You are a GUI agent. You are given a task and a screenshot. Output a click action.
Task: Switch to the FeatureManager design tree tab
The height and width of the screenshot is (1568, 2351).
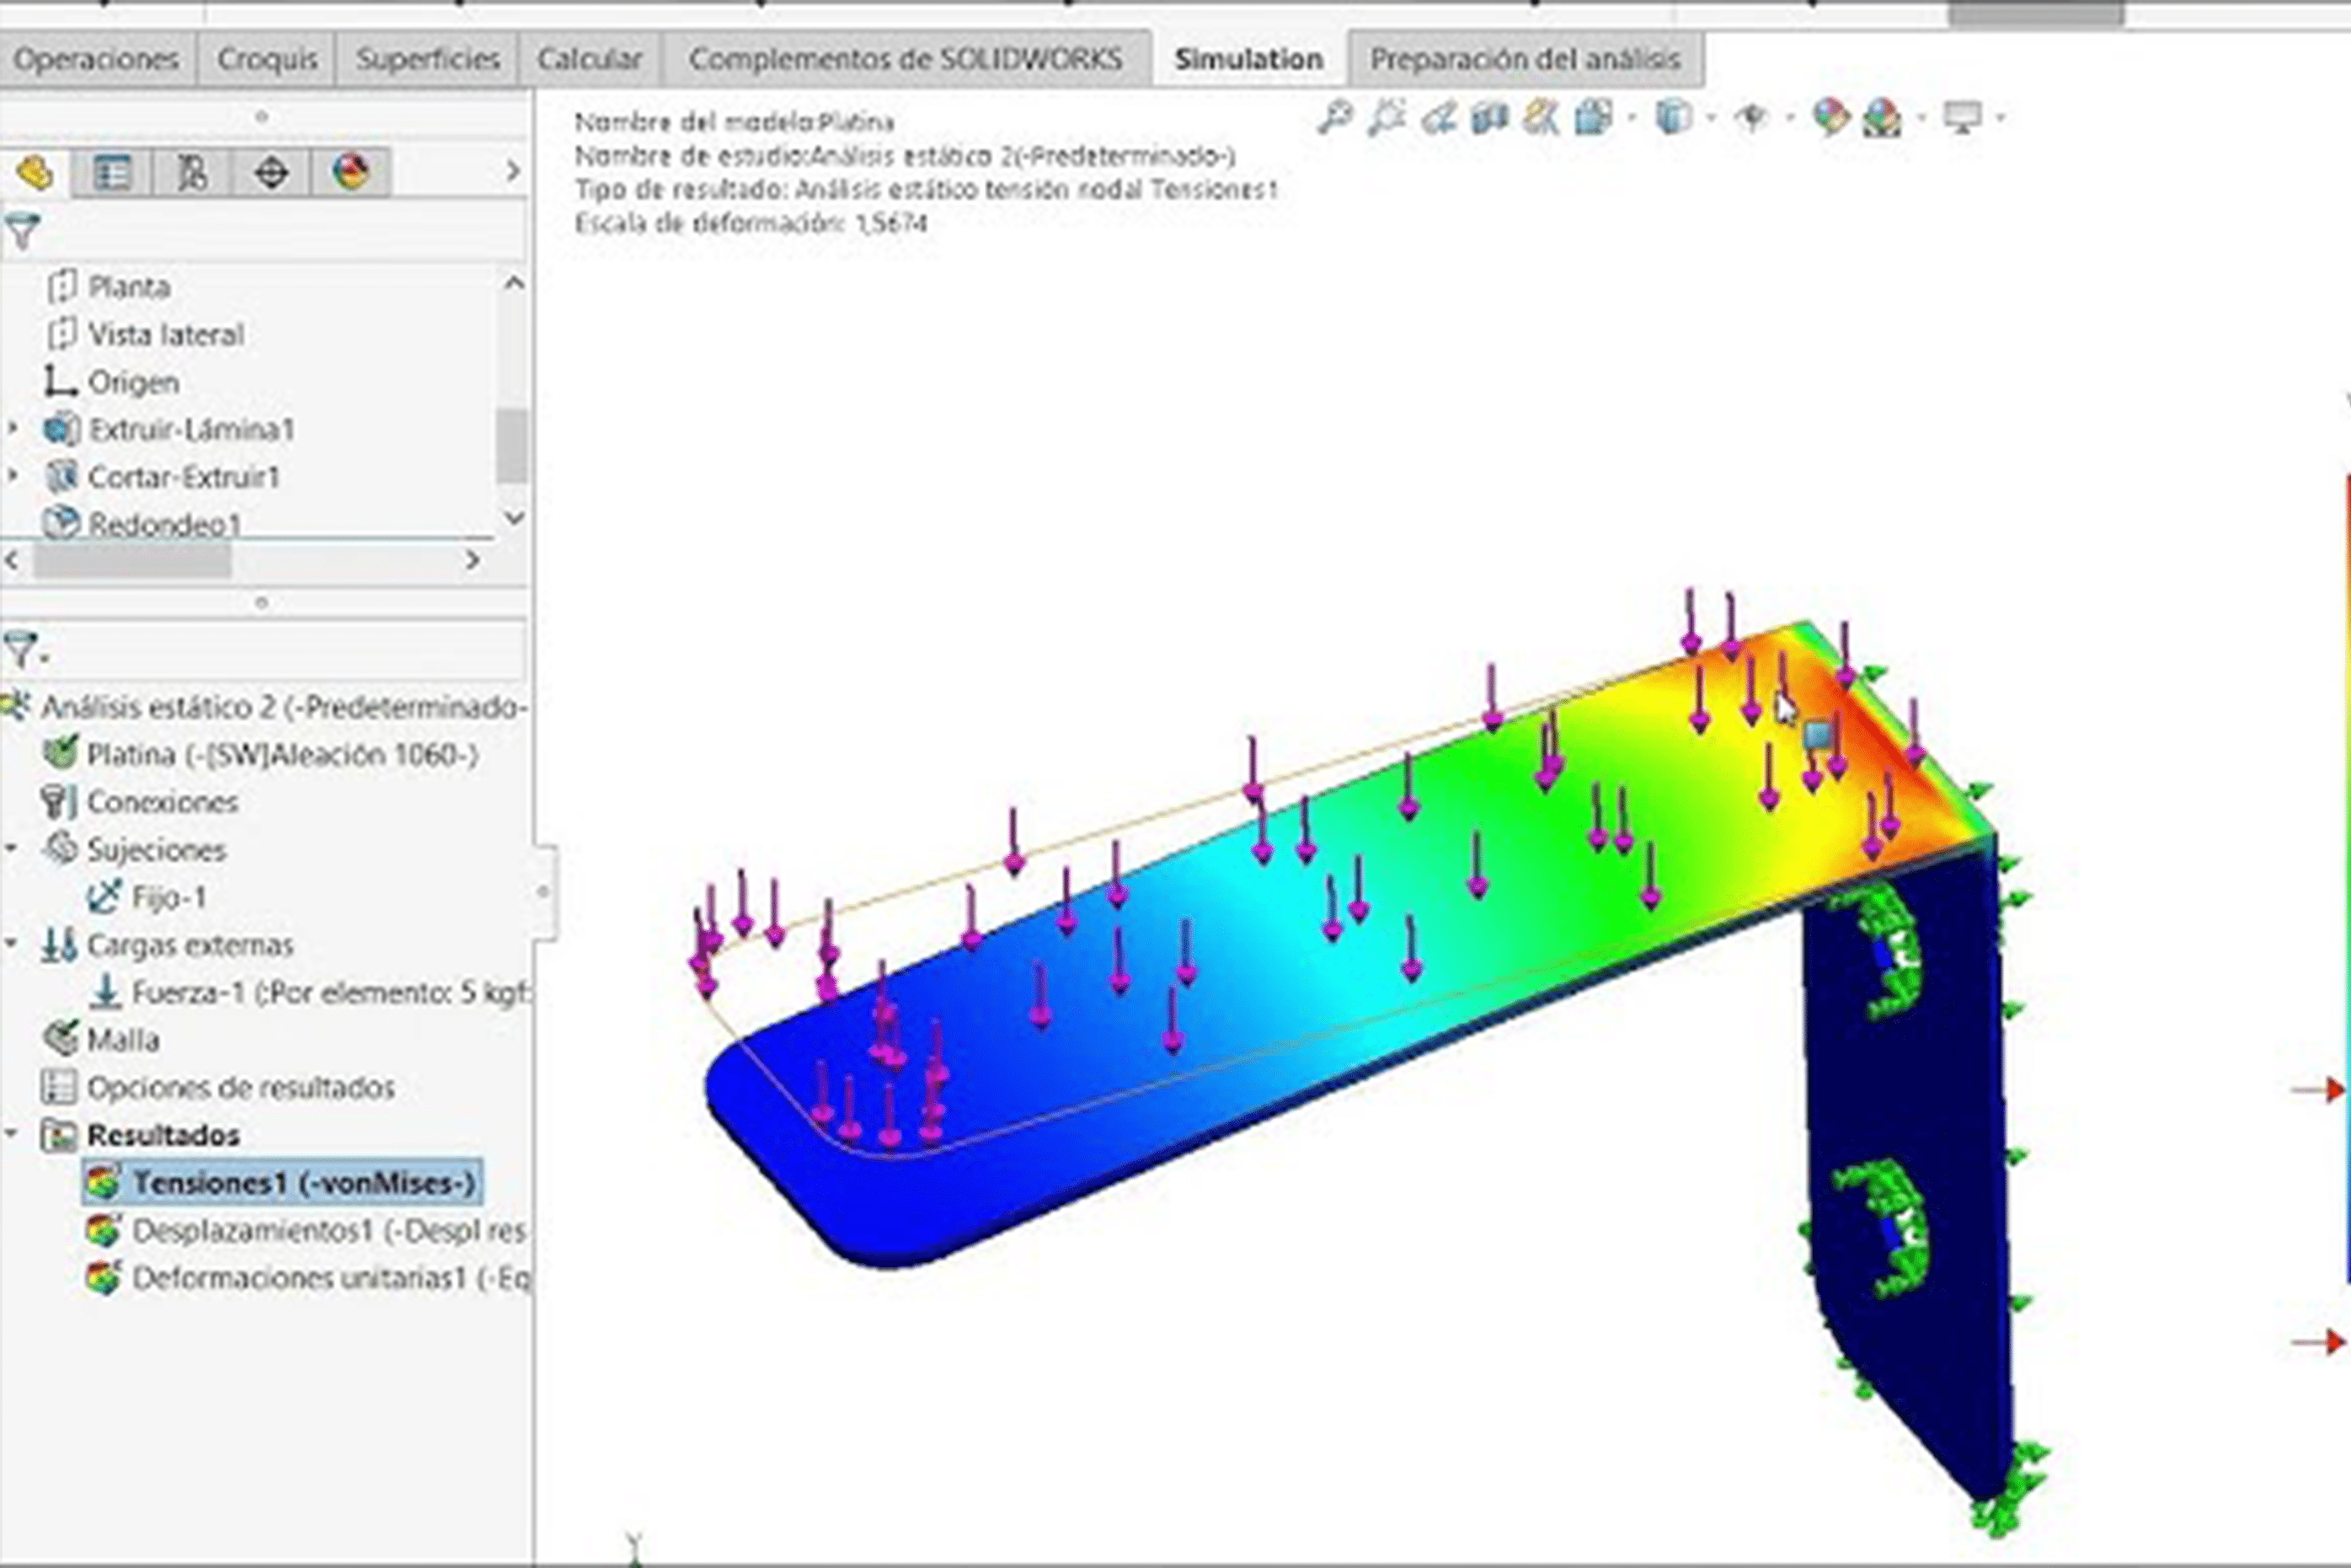coord(35,173)
